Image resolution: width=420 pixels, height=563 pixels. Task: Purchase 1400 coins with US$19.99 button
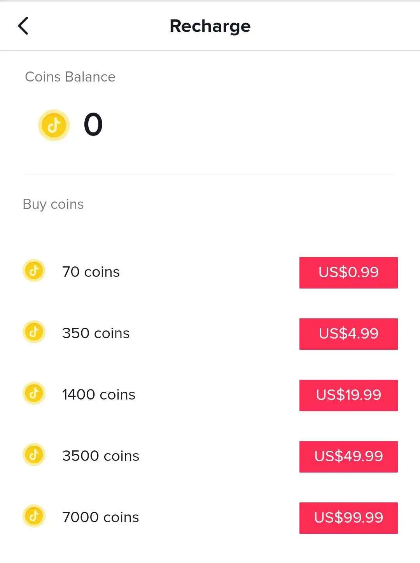[348, 395]
